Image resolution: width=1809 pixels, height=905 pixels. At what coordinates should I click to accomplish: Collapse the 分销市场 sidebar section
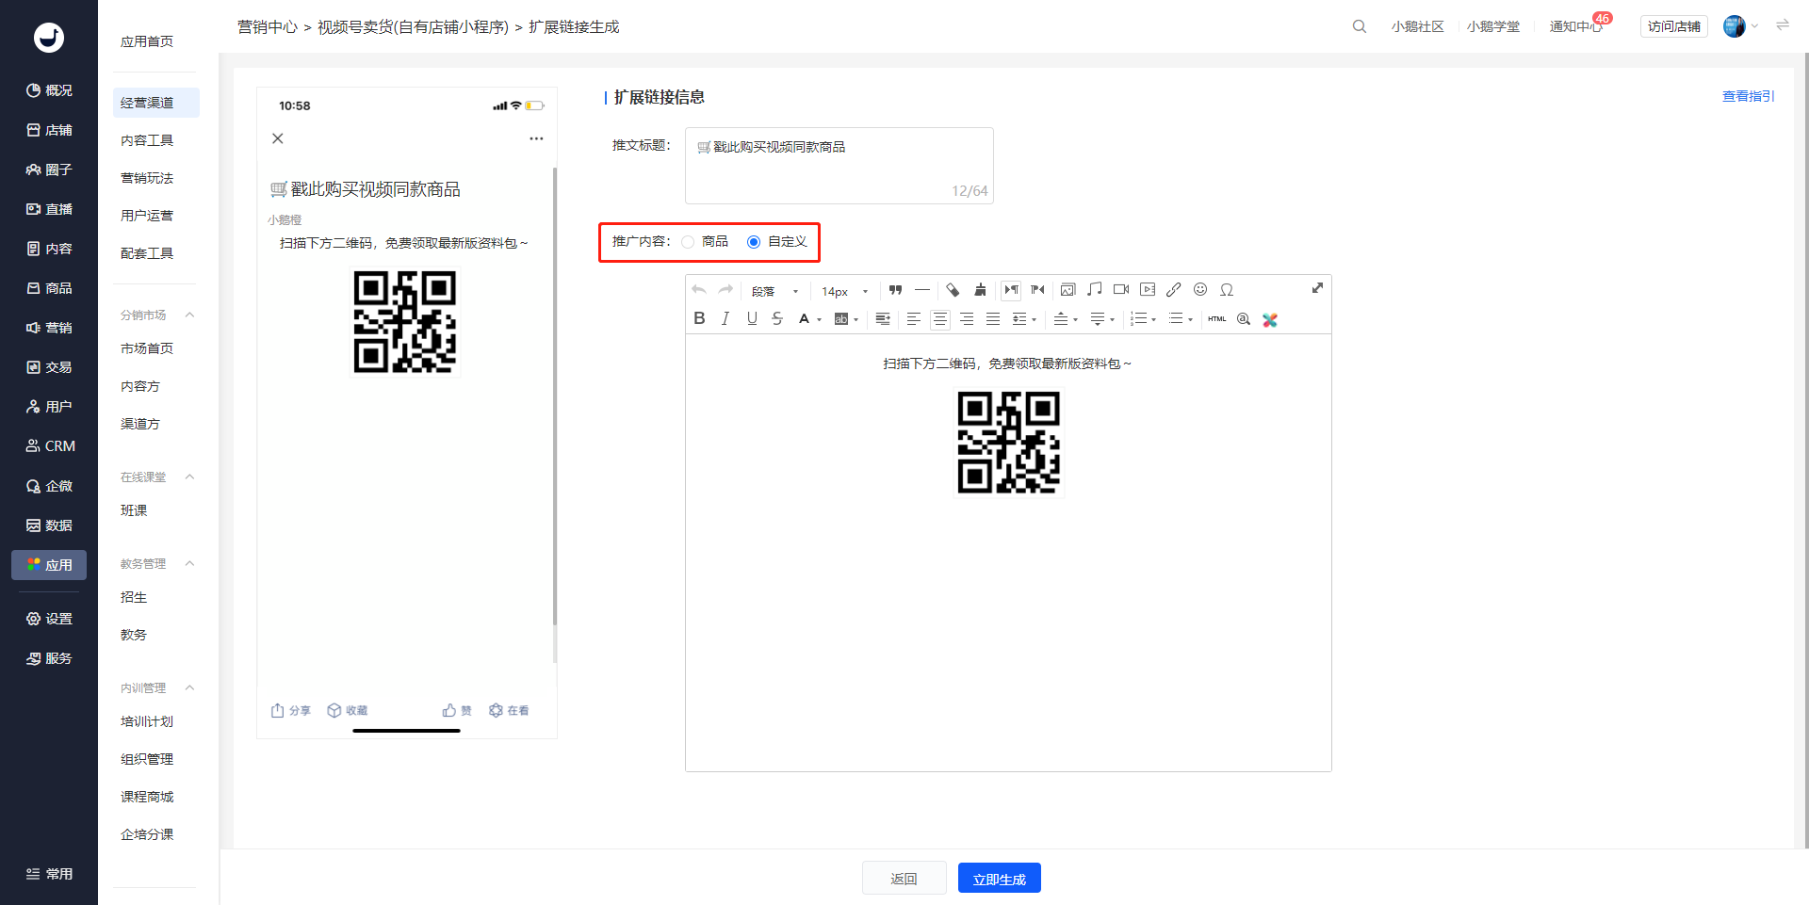pyautogui.click(x=189, y=315)
